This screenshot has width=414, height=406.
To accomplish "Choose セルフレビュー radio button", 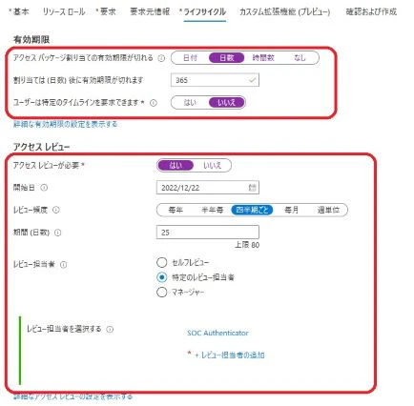I will point(161,262).
